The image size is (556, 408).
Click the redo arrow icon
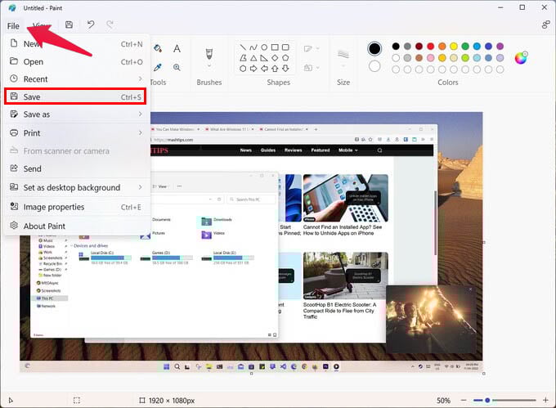tap(110, 25)
